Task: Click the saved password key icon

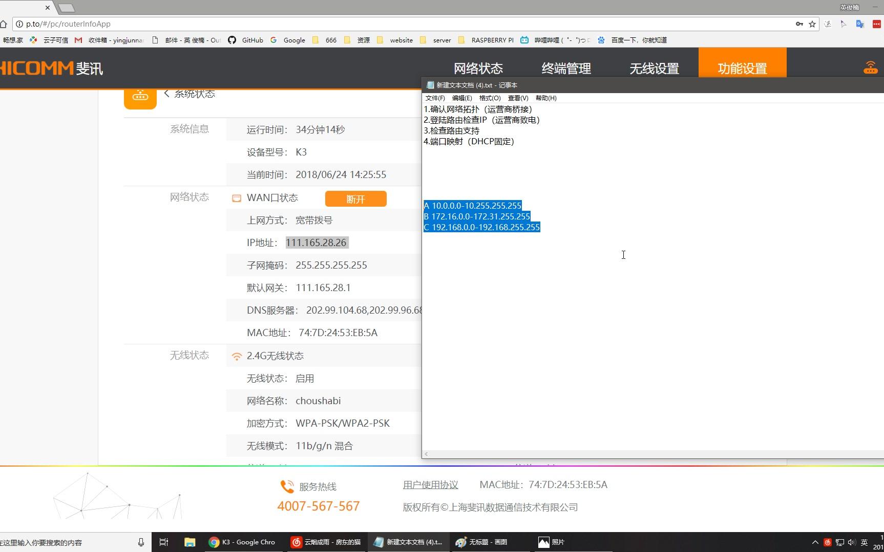Action: [799, 24]
